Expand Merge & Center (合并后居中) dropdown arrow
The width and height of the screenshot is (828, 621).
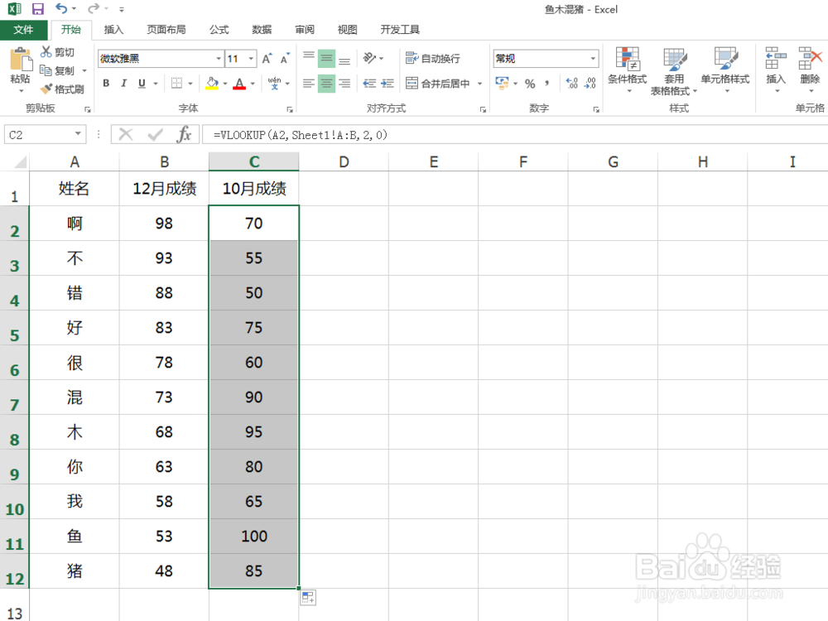[x=479, y=84]
